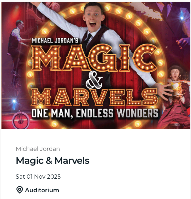Viewport: 191px width, 199px height.
Task: Click the lit-up MAGIC marquee lettering
Action: (x=95, y=58)
